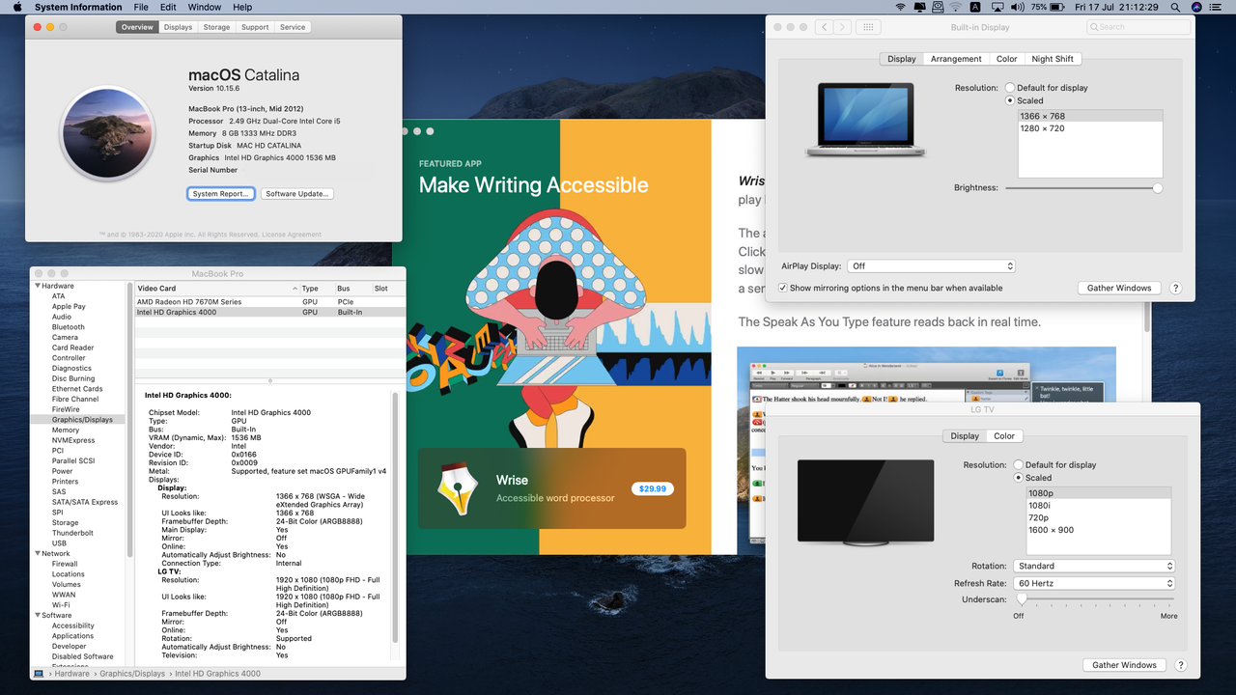1236x695 pixels.
Task: Click the computer icon in path bar
Action: coord(39,673)
